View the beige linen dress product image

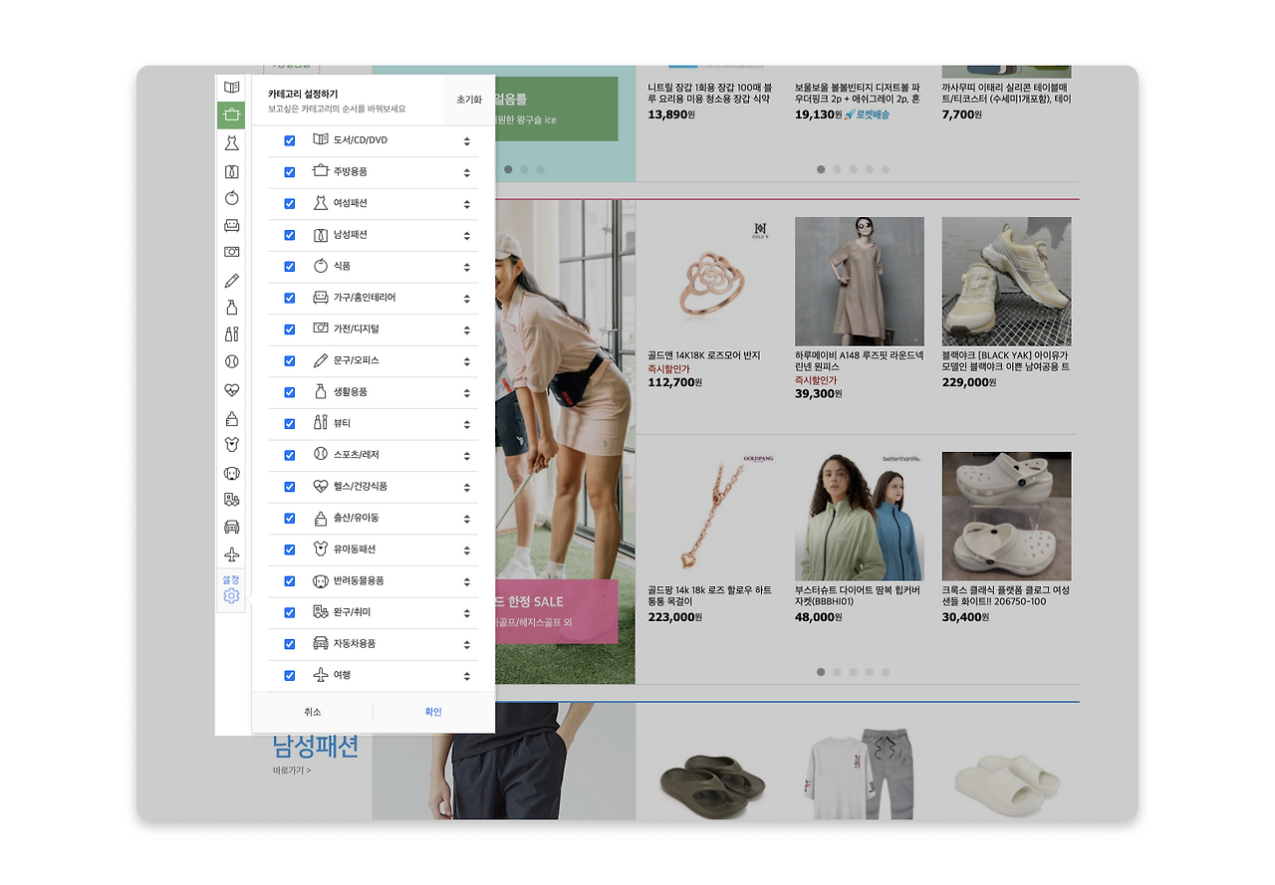860,282
